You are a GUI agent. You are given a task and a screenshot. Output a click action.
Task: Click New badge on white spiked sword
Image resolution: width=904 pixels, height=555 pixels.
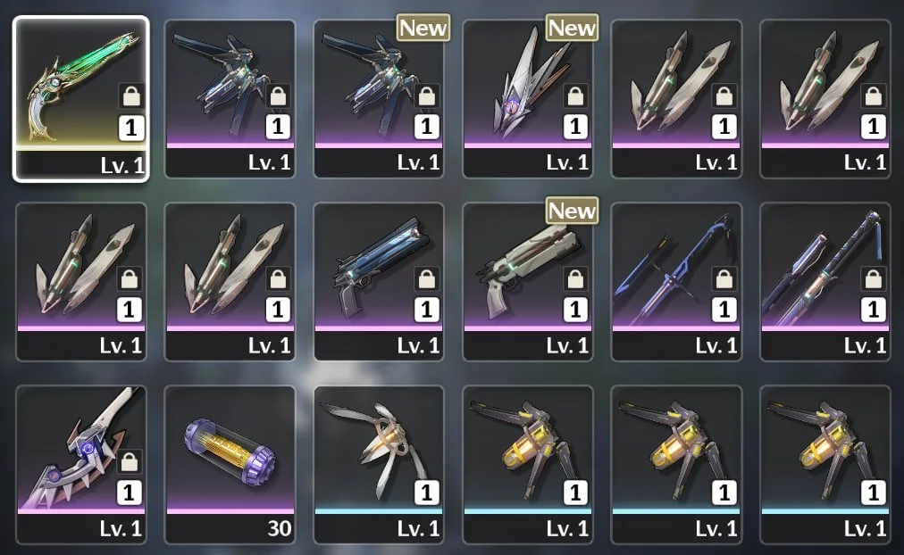point(572,28)
